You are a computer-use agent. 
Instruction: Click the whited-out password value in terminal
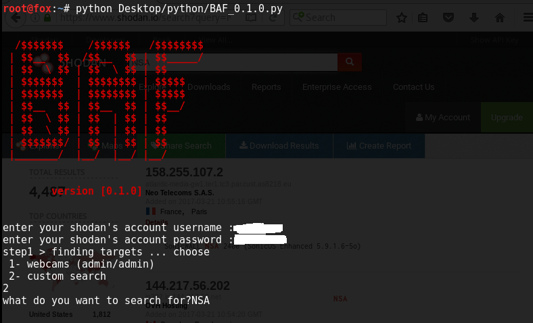260,239
